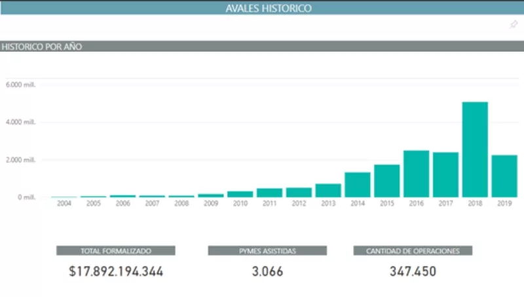Click the 2014 column in the chart
524x297 pixels.
[358, 184]
